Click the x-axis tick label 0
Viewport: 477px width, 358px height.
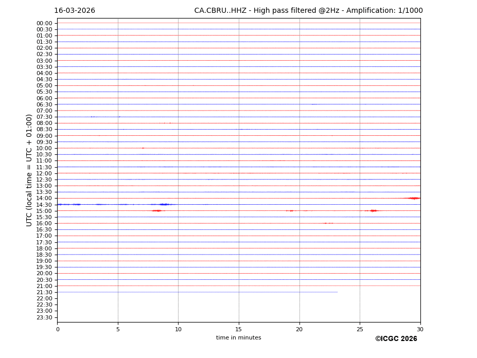58,329
